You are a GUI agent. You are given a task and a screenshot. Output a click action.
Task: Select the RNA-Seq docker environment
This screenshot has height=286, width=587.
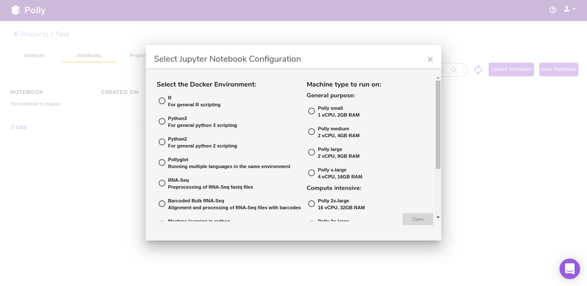(162, 183)
